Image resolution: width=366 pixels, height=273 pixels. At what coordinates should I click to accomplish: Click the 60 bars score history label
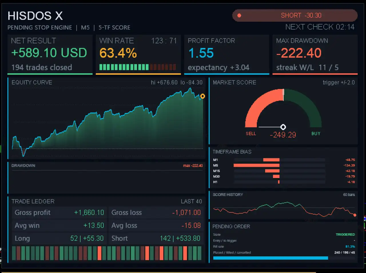[349, 195]
